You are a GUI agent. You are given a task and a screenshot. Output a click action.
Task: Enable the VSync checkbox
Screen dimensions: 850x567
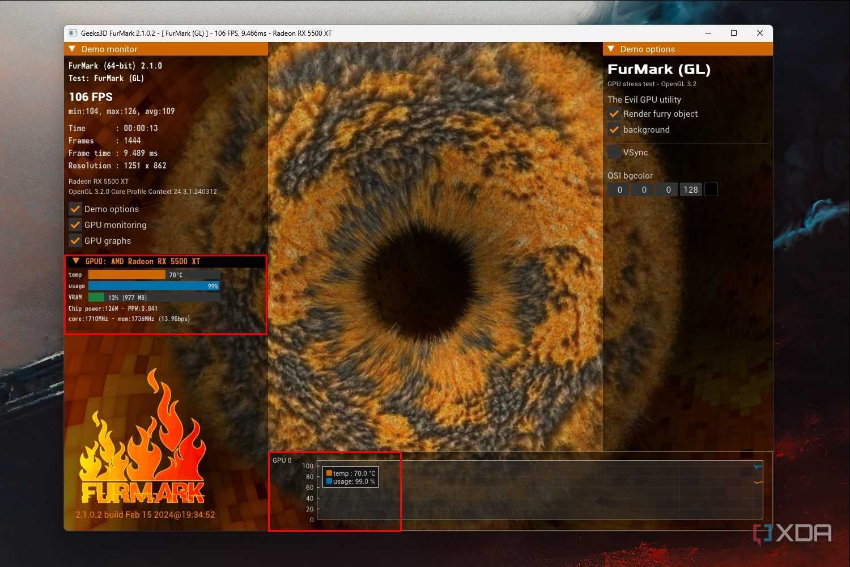pyautogui.click(x=614, y=152)
